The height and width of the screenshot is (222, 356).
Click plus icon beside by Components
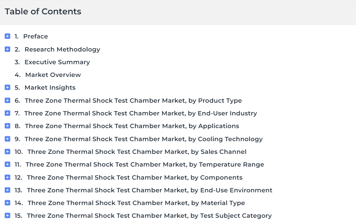(8, 177)
